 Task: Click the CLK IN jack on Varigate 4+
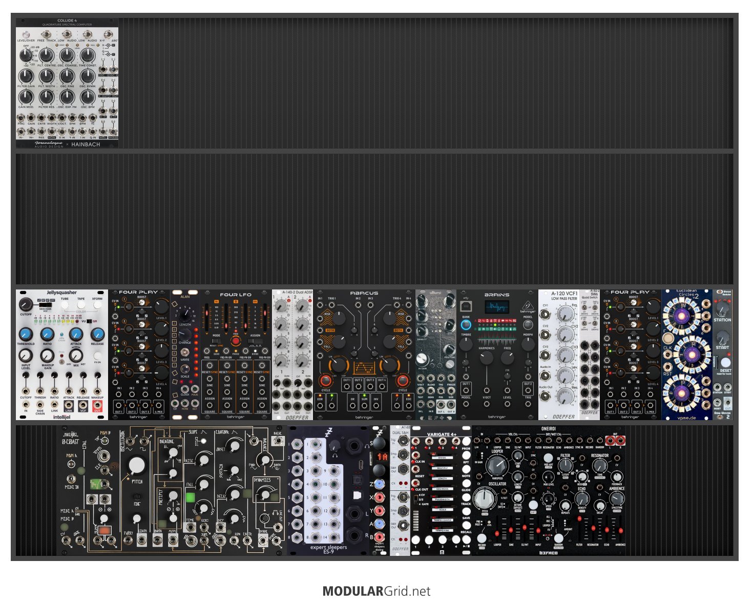415,455
